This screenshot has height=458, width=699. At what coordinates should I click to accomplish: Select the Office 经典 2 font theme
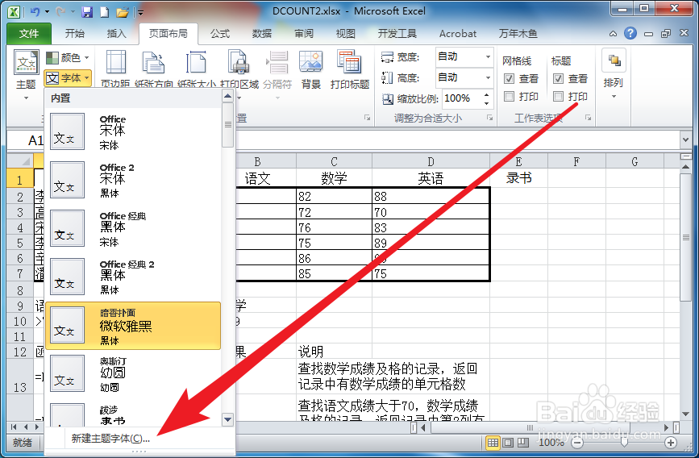click(x=133, y=277)
